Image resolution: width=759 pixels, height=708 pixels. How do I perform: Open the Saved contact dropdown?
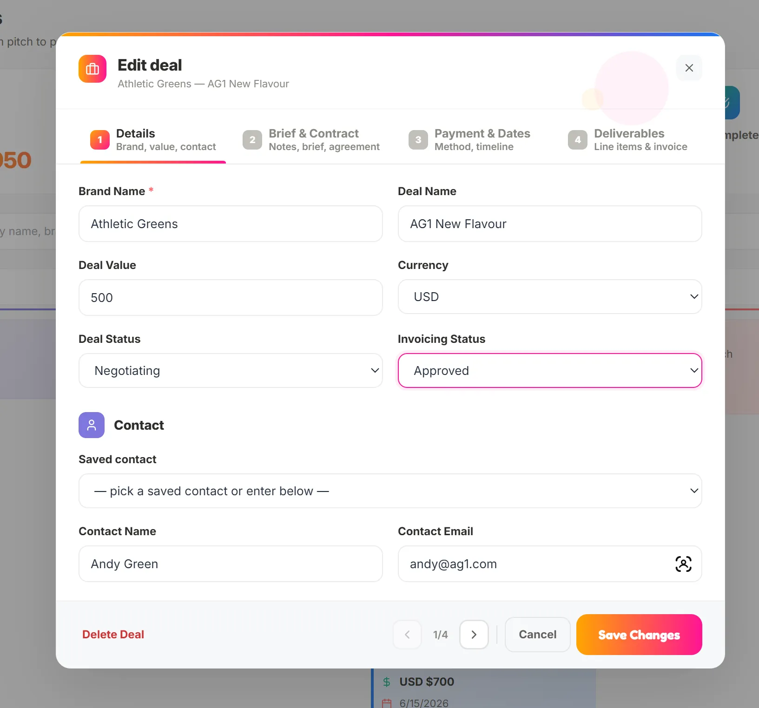pyautogui.click(x=390, y=491)
